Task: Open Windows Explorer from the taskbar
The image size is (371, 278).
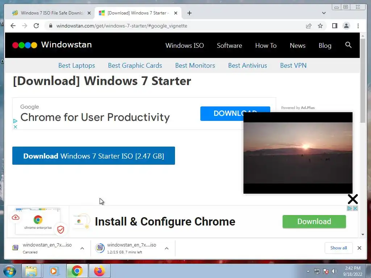Action: [31, 271]
